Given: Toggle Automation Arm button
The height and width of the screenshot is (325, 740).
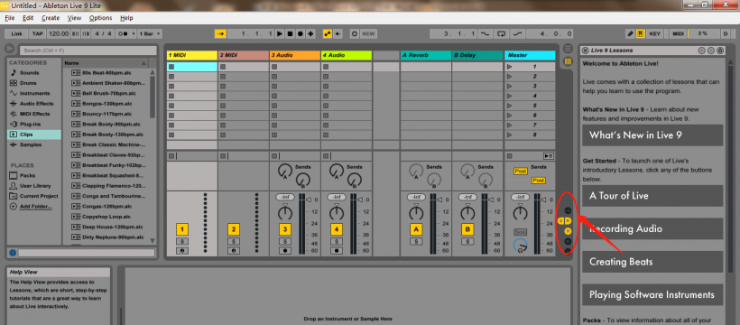Looking at the screenshot, I should click(x=327, y=34).
